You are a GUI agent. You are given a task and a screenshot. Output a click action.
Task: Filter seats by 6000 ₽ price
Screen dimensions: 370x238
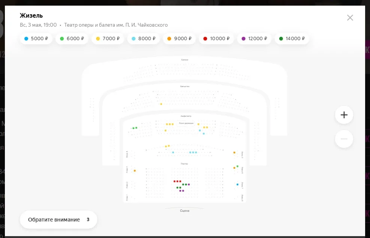(x=72, y=39)
